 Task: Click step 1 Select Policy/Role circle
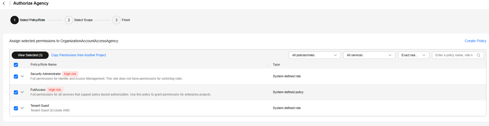pos(15,20)
